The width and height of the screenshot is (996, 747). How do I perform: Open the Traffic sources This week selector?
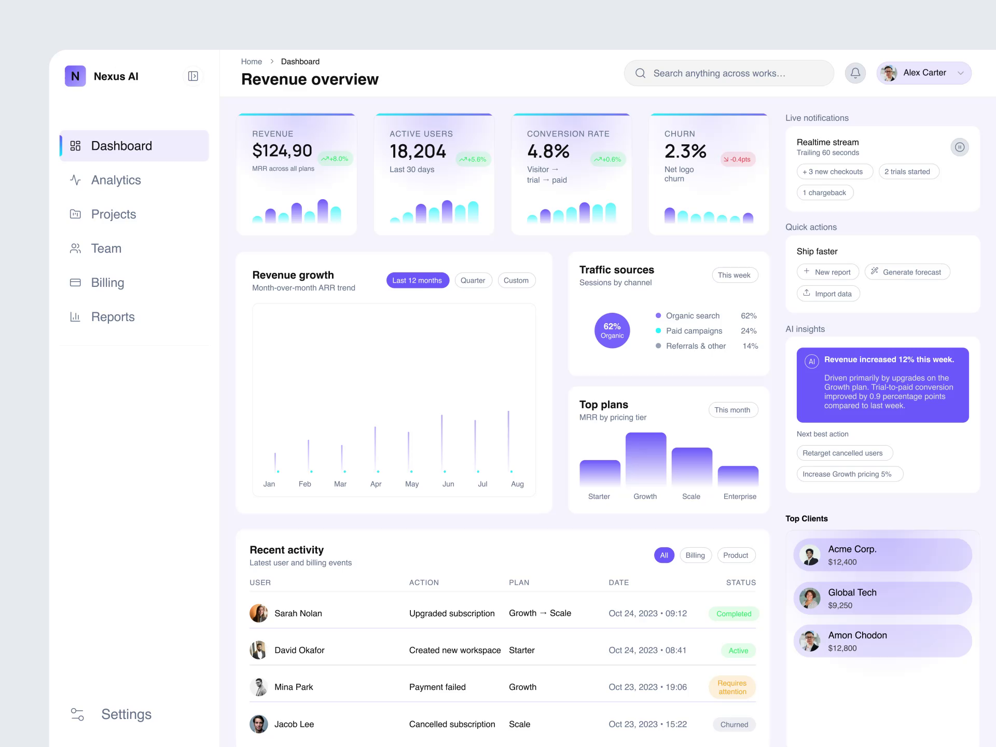pos(735,275)
